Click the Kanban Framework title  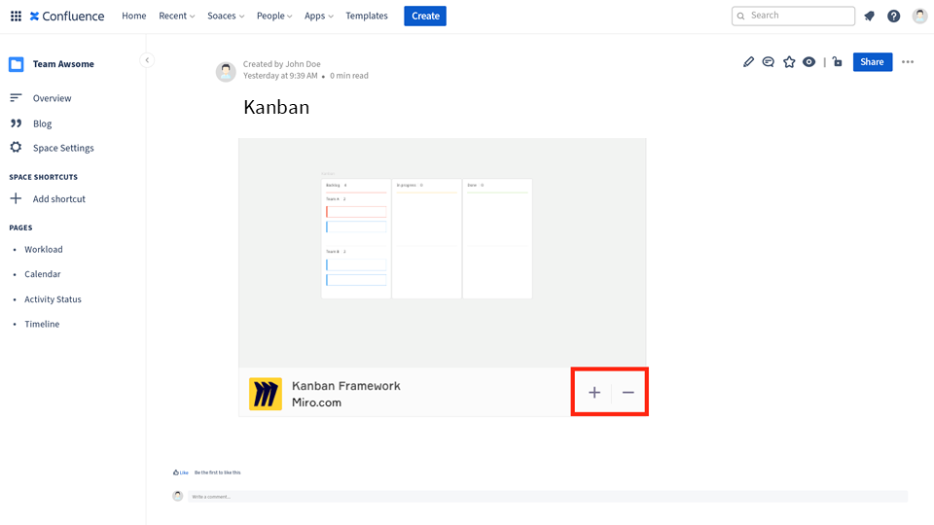click(x=346, y=386)
